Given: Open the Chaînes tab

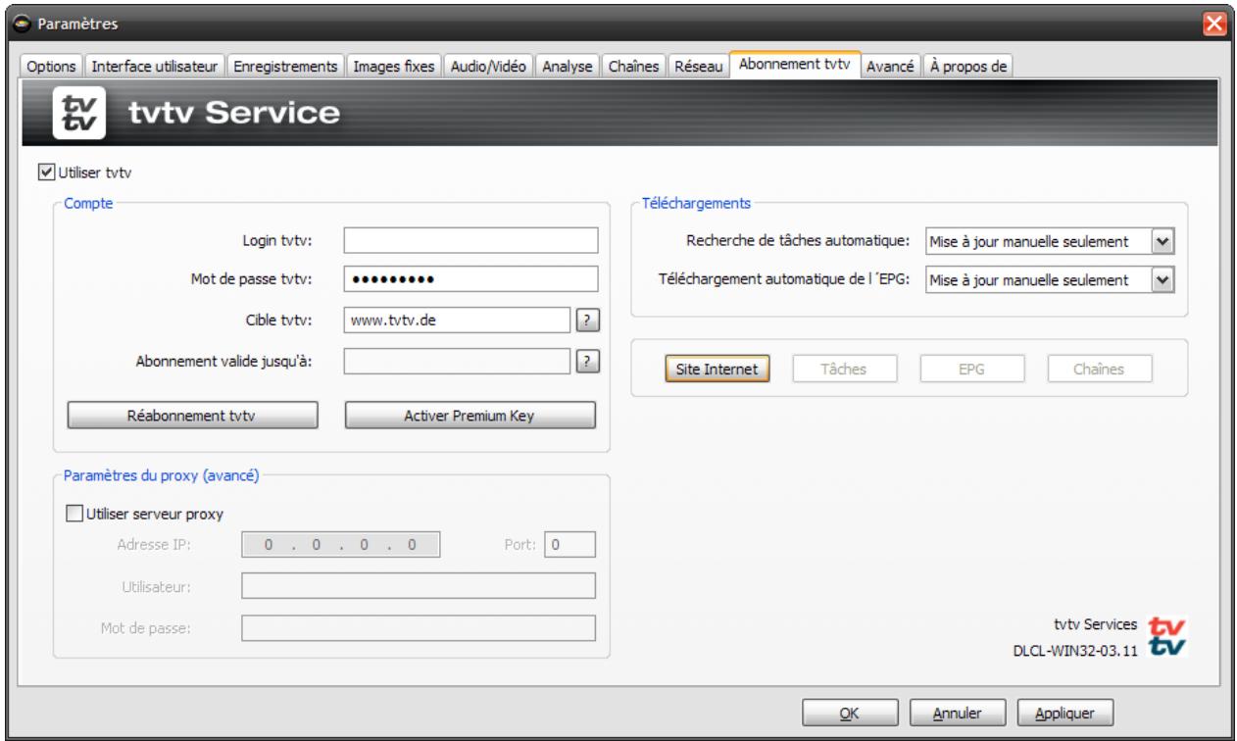Looking at the screenshot, I should (633, 66).
